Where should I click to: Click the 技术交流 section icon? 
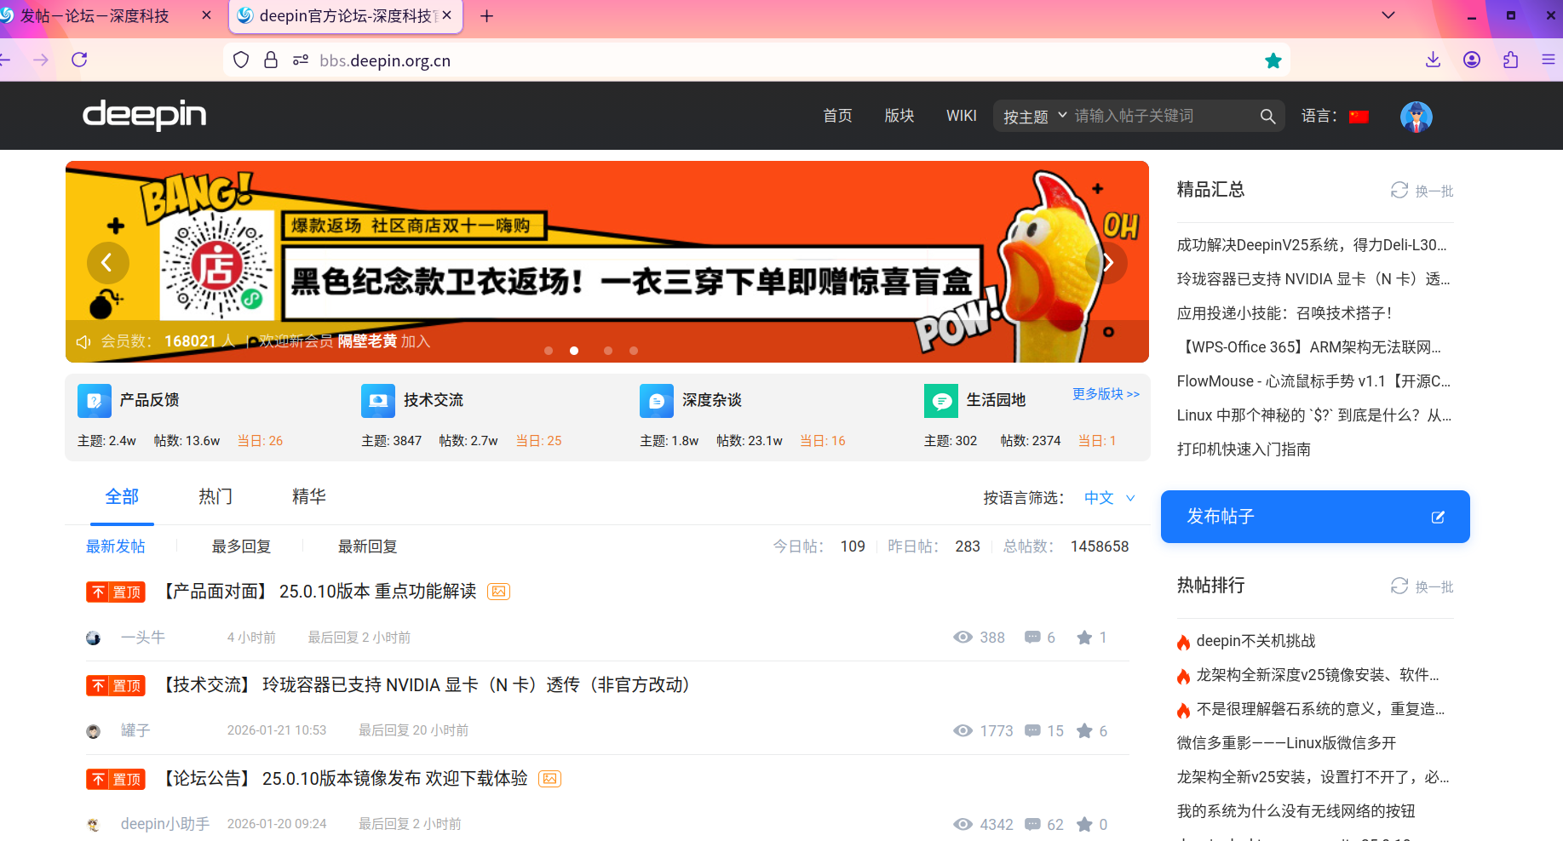point(377,400)
